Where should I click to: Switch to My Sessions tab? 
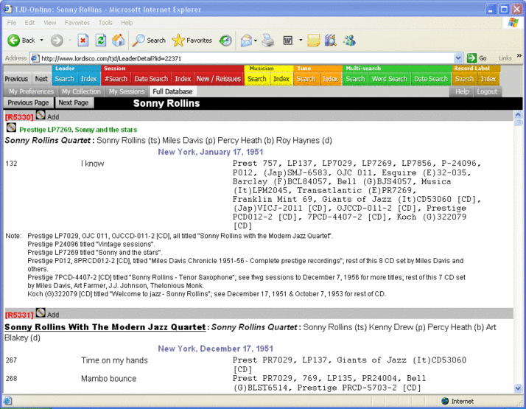coord(127,91)
